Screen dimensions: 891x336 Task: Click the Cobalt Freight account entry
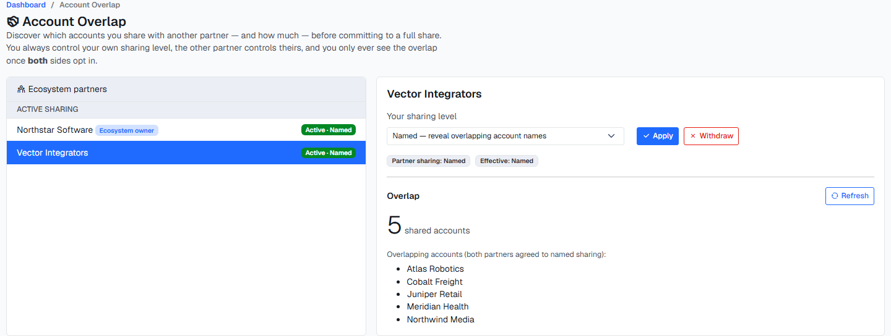point(434,282)
